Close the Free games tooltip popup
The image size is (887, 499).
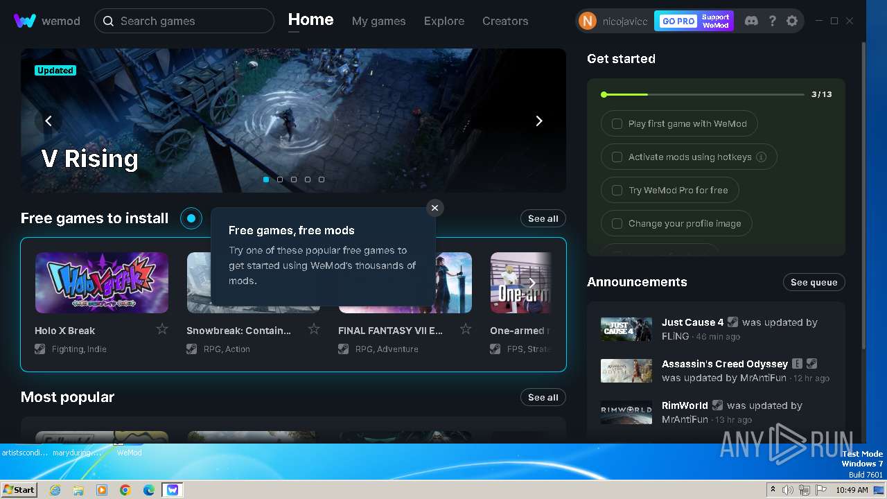pos(434,208)
